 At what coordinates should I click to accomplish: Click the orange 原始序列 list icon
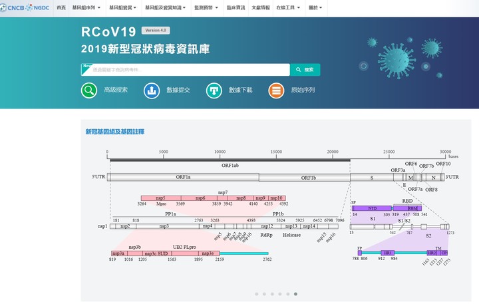point(276,90)
